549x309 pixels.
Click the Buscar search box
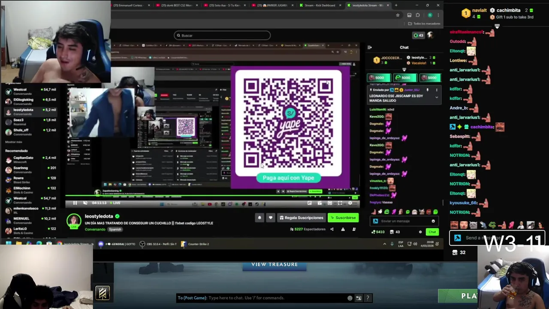point(222,36)
